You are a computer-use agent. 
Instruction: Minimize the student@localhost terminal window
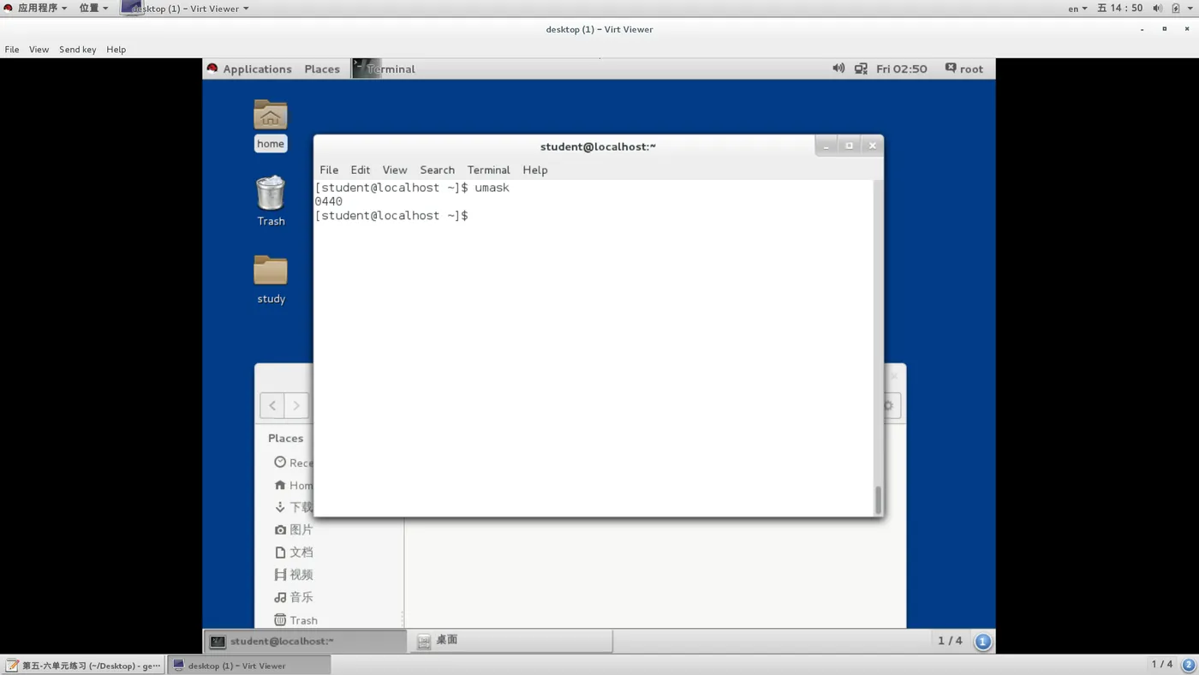coord(826,146)
